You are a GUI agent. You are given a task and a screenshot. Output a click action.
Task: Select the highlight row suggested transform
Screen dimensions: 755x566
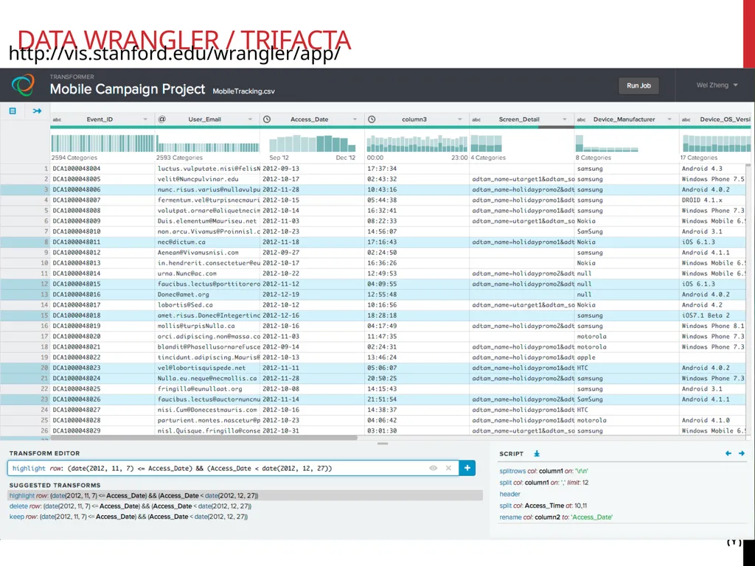point(246,495)
